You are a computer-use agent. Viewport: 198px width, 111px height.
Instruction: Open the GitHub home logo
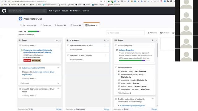pyautogui.click(x=4, y=11)
